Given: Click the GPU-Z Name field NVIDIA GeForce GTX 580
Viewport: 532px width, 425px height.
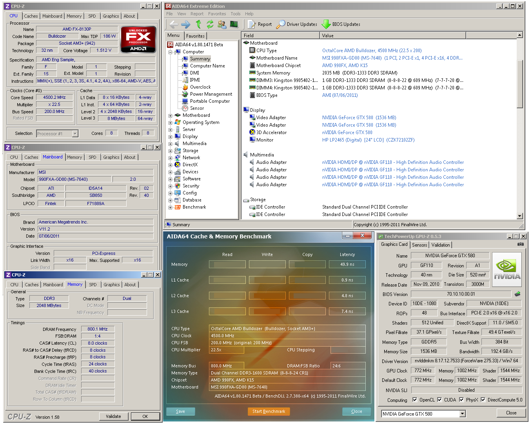Looking at the screenshot, I should point(450,256).
